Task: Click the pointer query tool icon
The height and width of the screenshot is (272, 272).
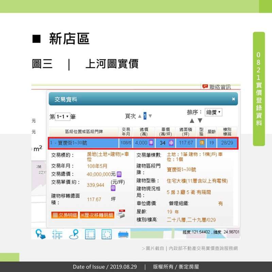Action: click(40, 234)
